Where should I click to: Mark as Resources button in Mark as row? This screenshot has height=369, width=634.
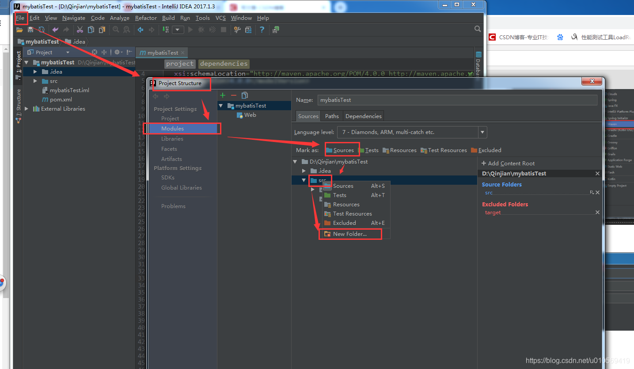pyautogui.click(x=399, y=150)
